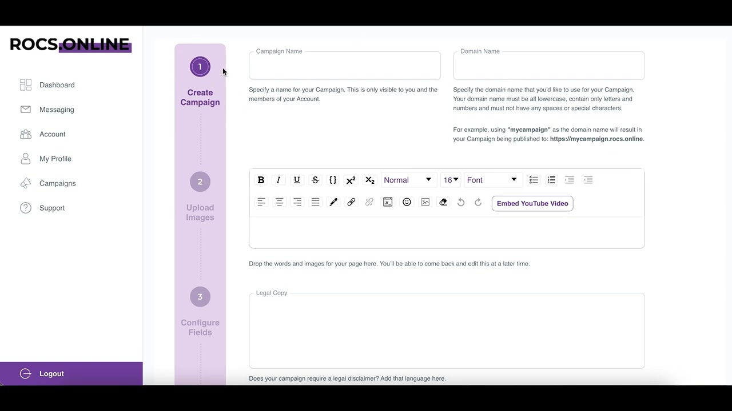Click the embedded code window icon

pos(388,202)
